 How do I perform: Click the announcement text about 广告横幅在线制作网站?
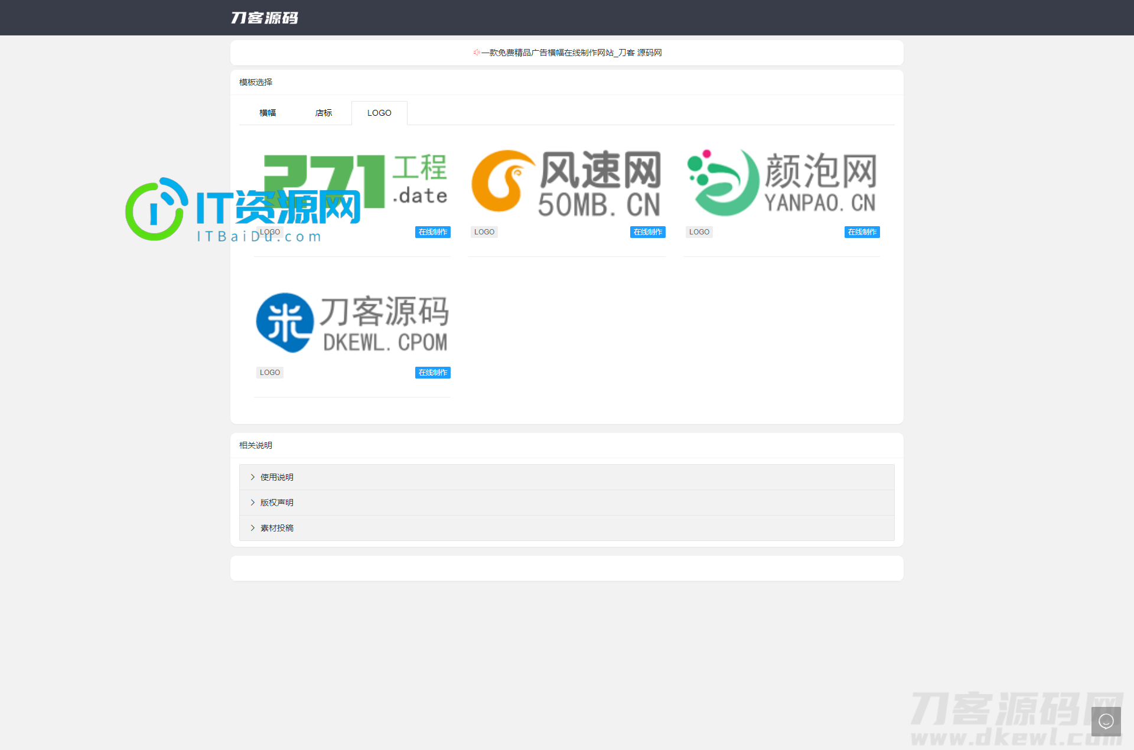tap(572, 53)
